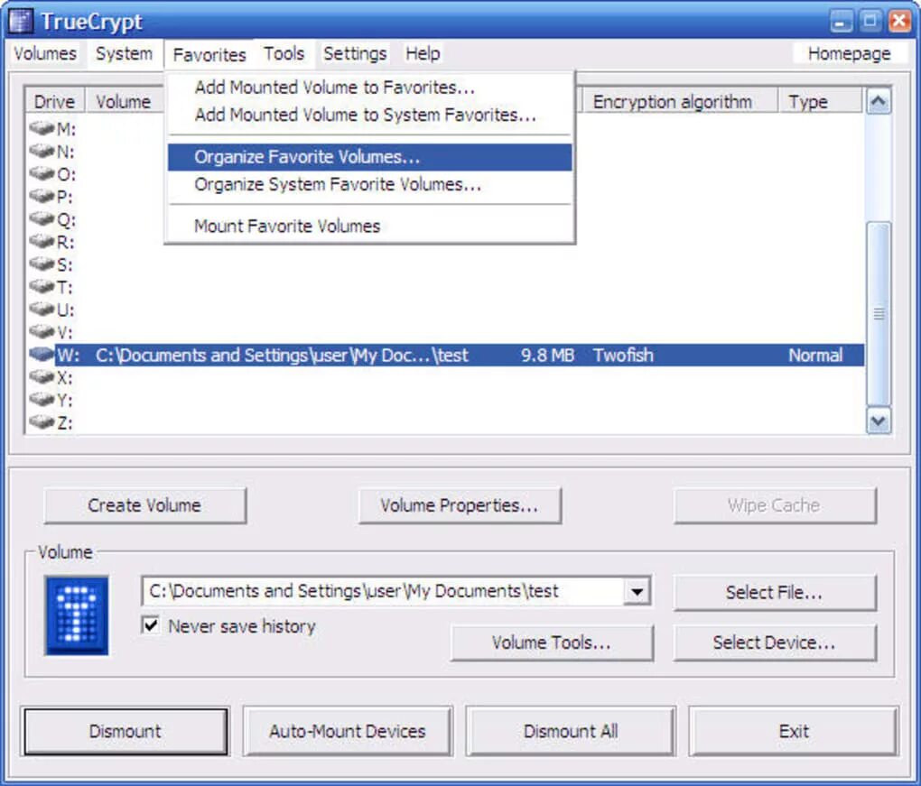
Task: Select Organize Favorite Volumes
Action: [370, 157]
